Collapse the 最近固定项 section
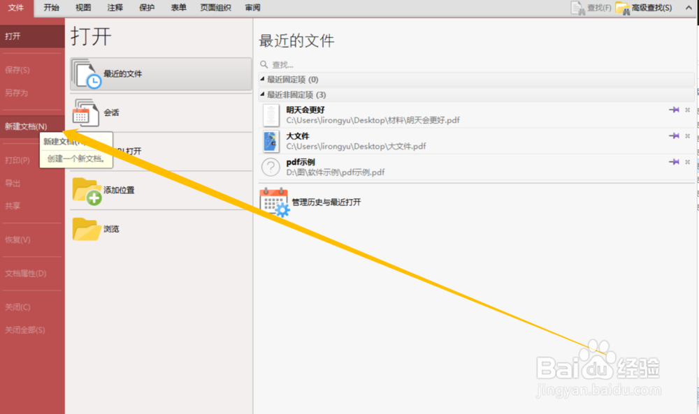 click(x=262, y=80)
